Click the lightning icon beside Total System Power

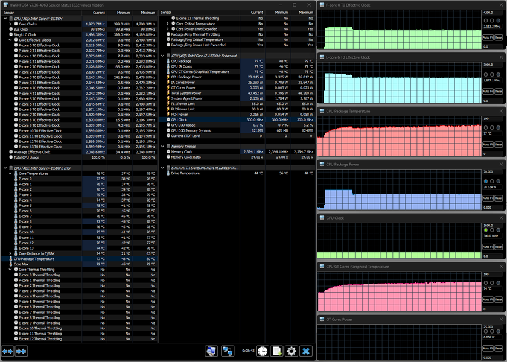[168, 93]
